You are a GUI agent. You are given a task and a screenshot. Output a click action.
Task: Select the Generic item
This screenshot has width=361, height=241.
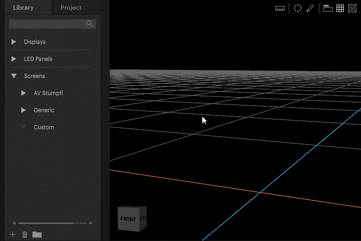(x=44, y=110)
